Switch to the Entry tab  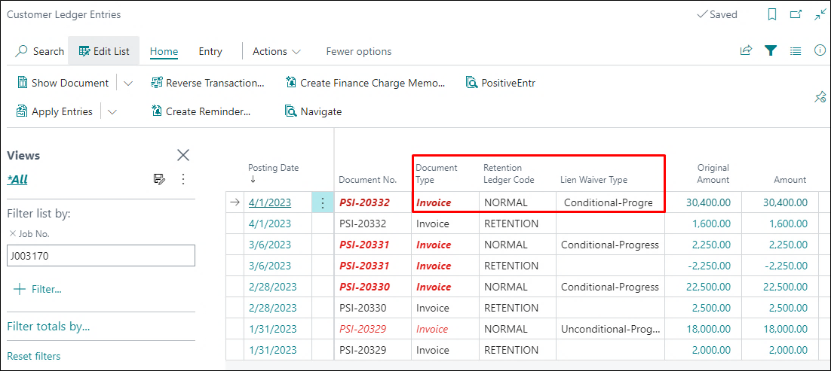click(x=210, y=51)
